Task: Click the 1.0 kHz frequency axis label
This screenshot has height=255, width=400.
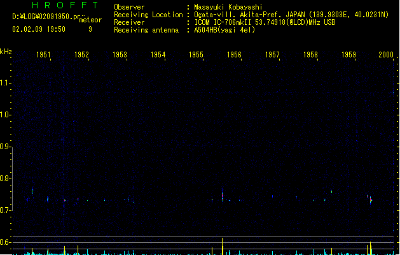Action: point(5,115)
